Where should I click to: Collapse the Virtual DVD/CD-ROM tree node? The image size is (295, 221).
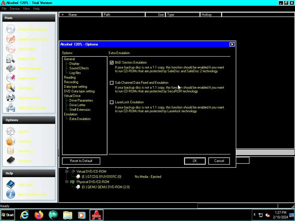(67, 172)
